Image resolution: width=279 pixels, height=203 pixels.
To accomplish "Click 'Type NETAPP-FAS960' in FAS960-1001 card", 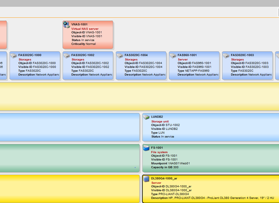I will 193,71.
